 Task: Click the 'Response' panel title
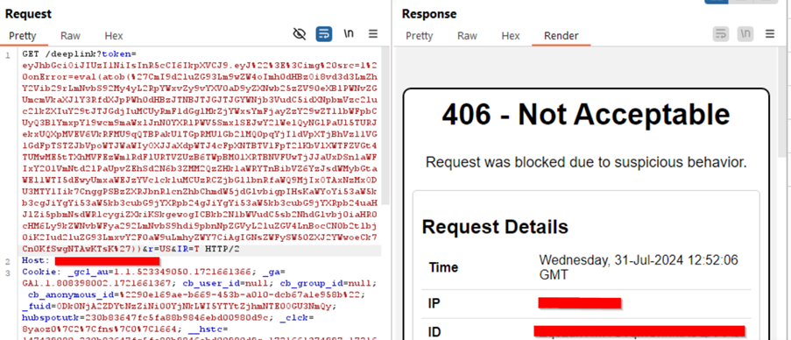coord(429,14)
